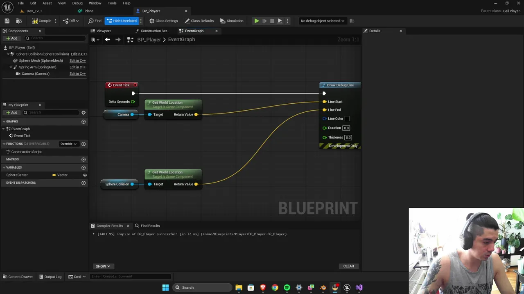Toggle Hide Unrelated nodes

pos(122,21)
